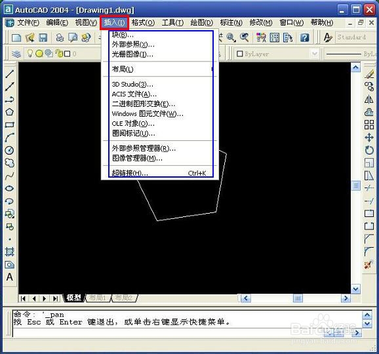Select the Explode tool
This screenshot has width=379, height=354.
tap(369, 264)
